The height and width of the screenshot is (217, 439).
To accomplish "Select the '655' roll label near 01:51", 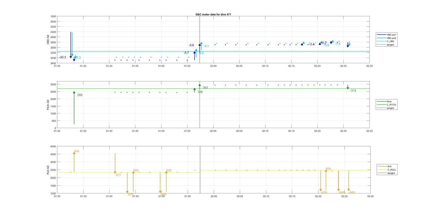I will pyautogui.click(x=169, y=170).
